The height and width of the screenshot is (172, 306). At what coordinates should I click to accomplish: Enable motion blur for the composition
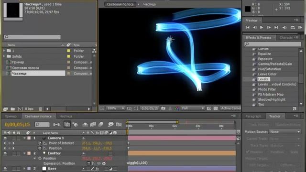(x=101, y=124)
